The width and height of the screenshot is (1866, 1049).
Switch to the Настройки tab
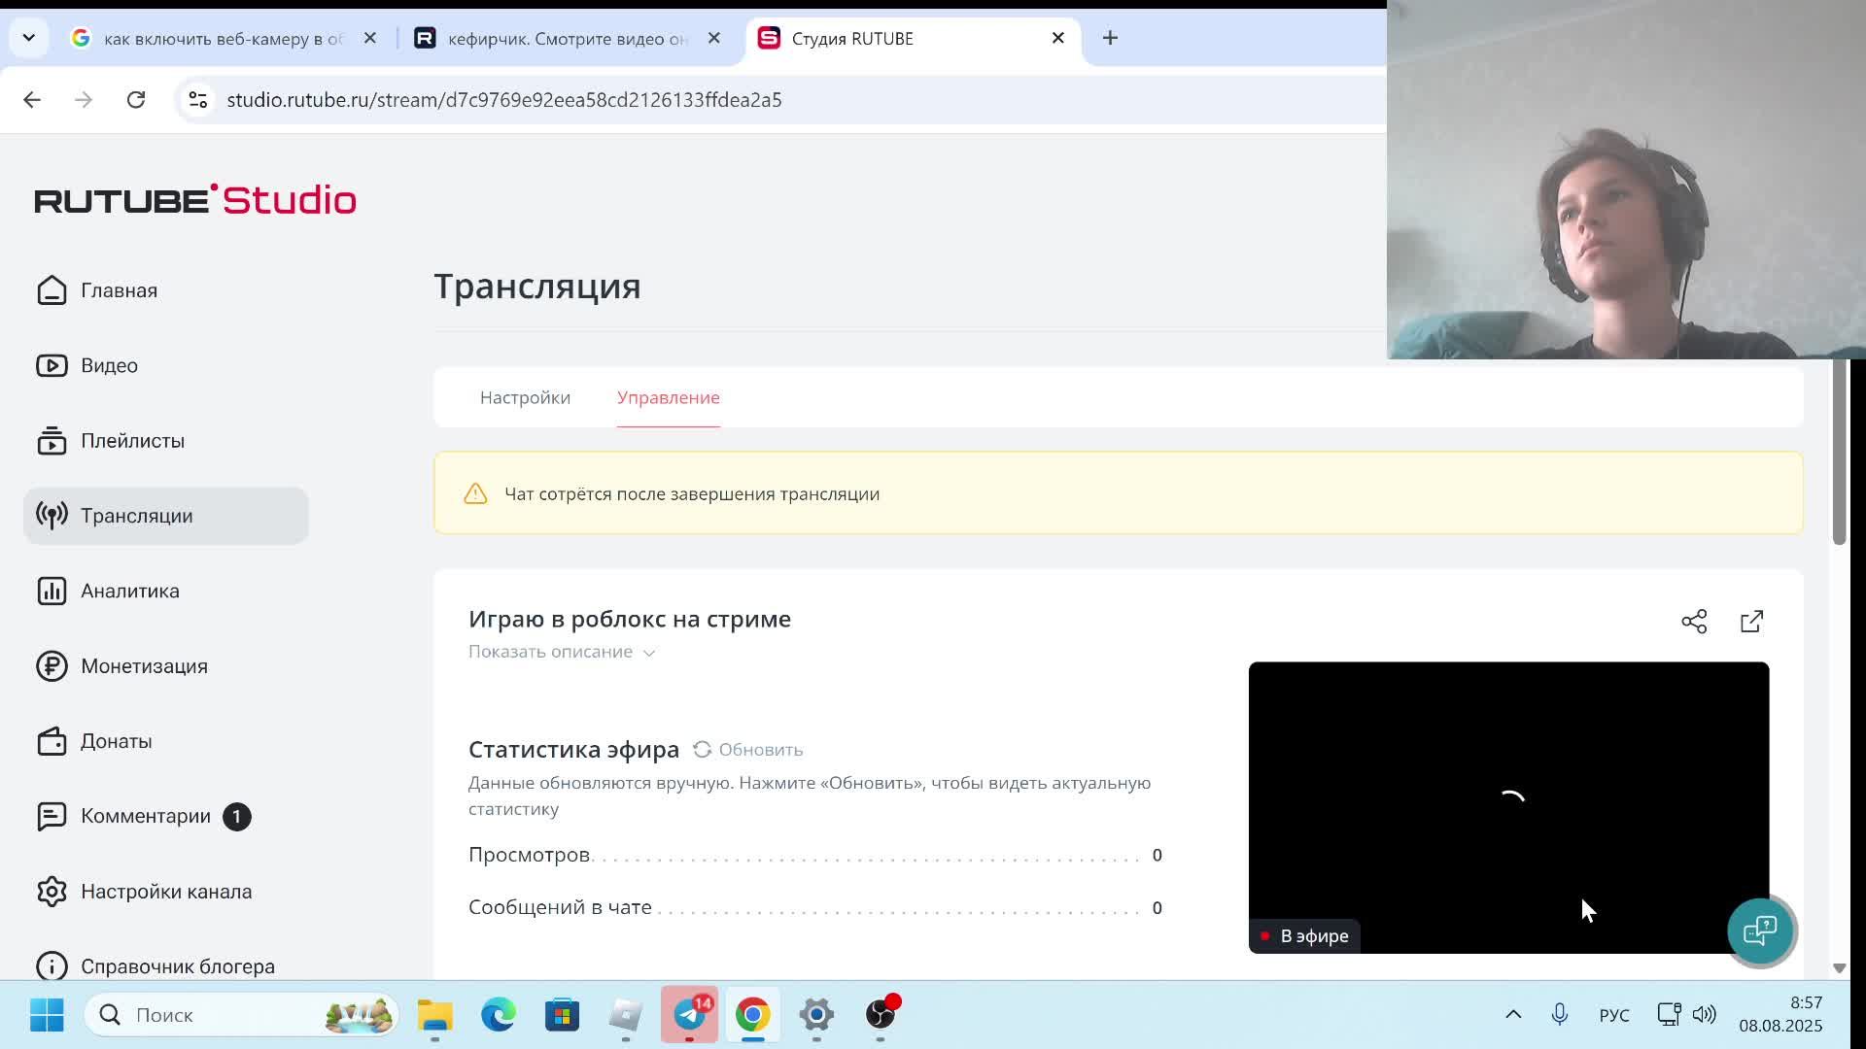point(525,397)
